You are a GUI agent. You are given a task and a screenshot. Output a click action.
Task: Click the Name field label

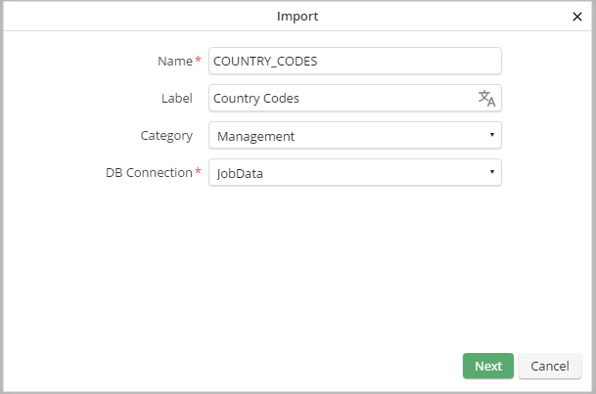175,62
